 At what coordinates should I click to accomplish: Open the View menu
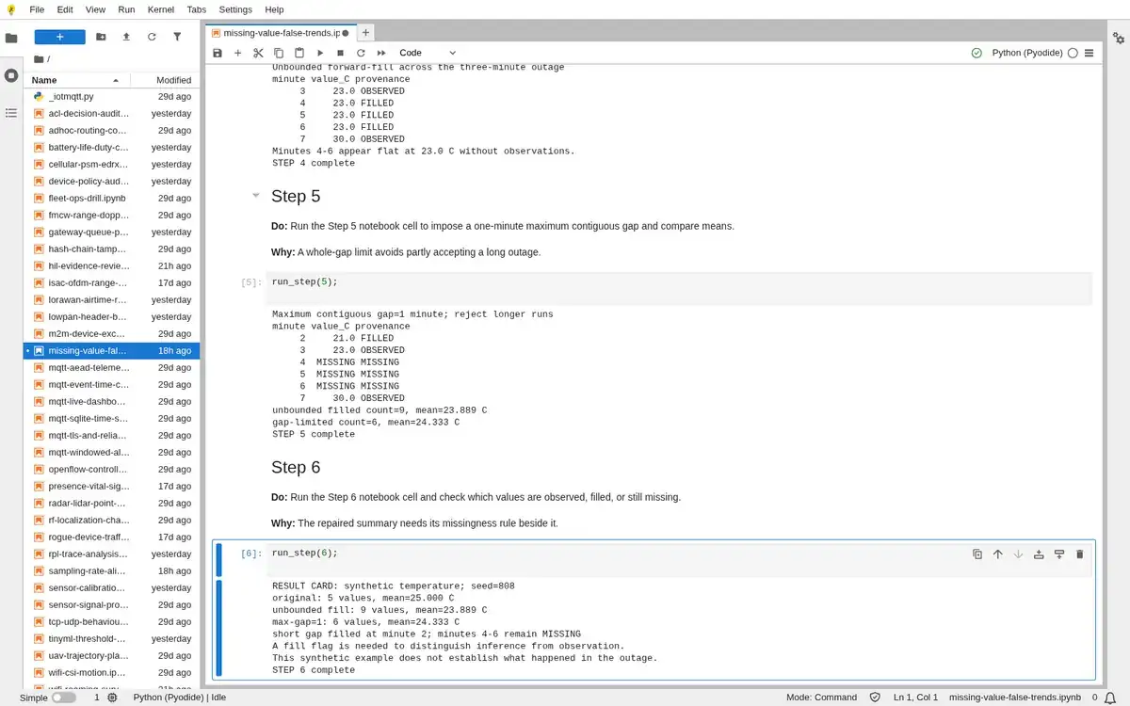click(95, 9)
